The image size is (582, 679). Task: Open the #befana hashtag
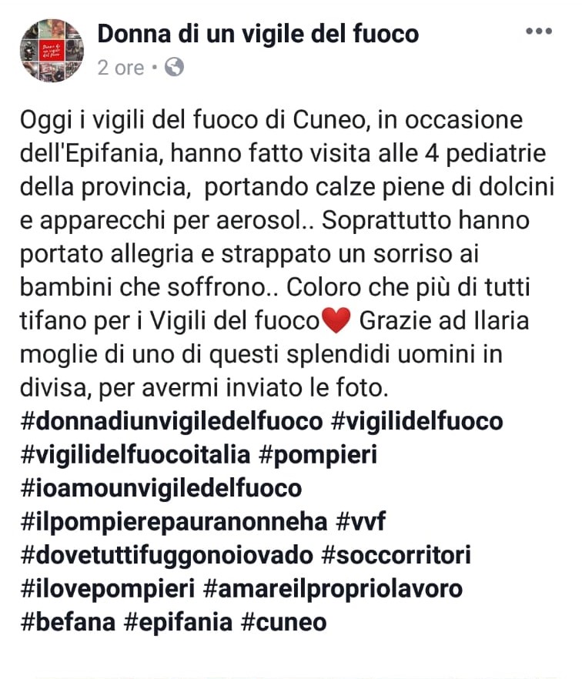click(68, 623)
